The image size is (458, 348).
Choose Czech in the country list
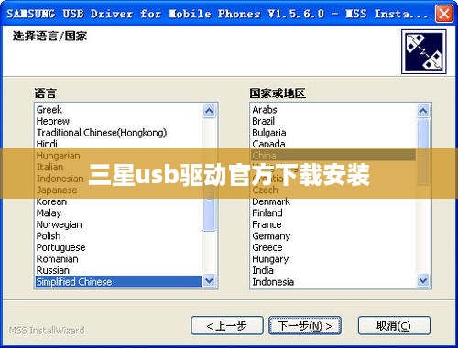(x=333, y=190)
